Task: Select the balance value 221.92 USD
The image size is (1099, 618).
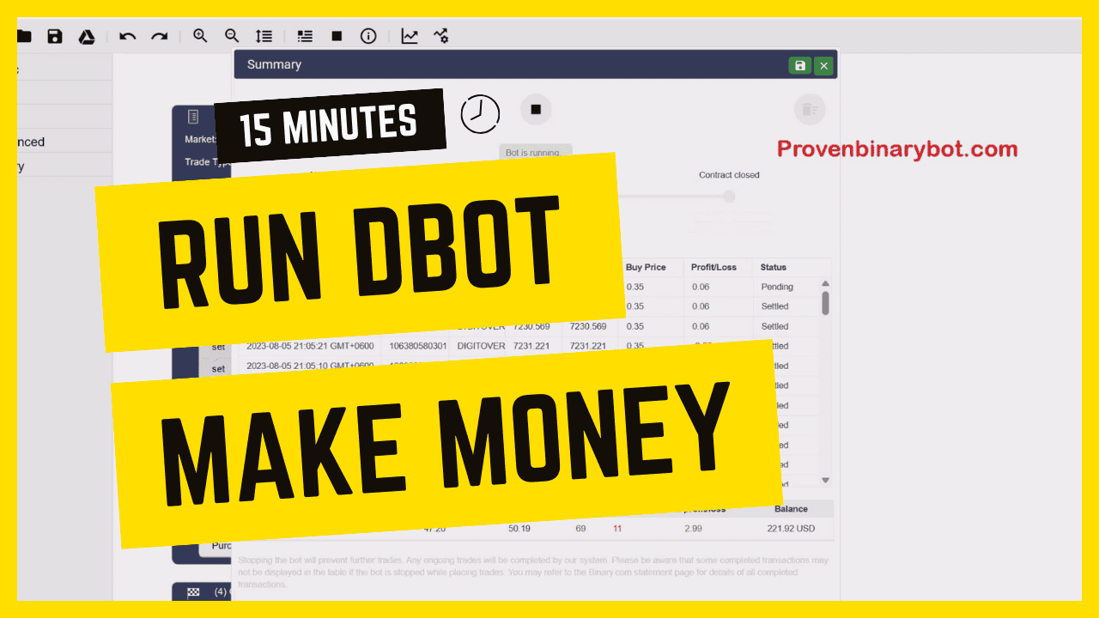Action: coord(791,529)
